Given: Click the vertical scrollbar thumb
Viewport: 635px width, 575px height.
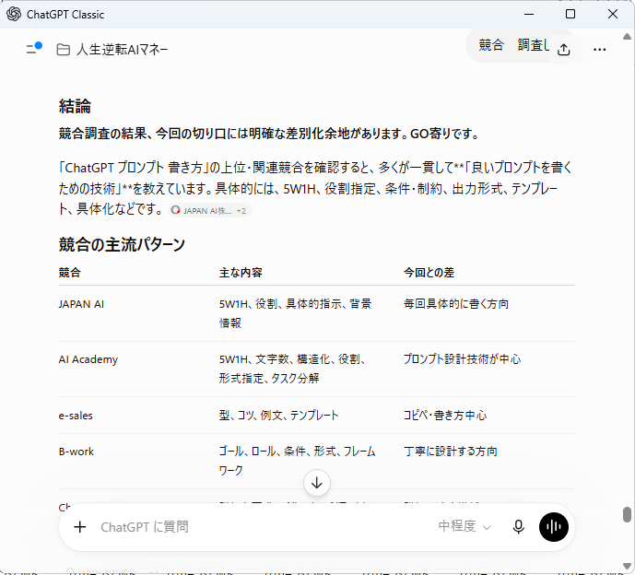Looking at the screenshot, I should point(627,515).
